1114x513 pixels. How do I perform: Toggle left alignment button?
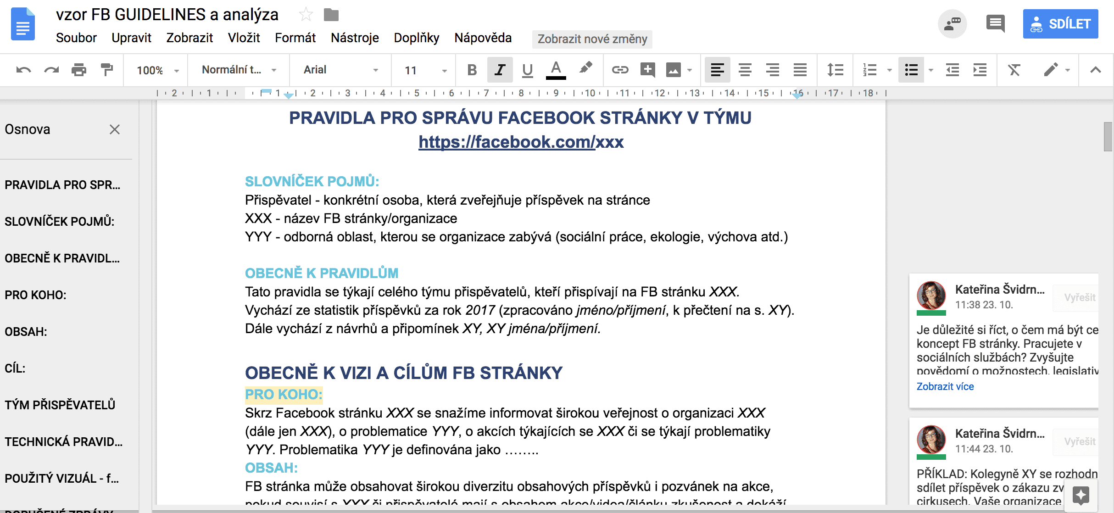coord(717,70)
